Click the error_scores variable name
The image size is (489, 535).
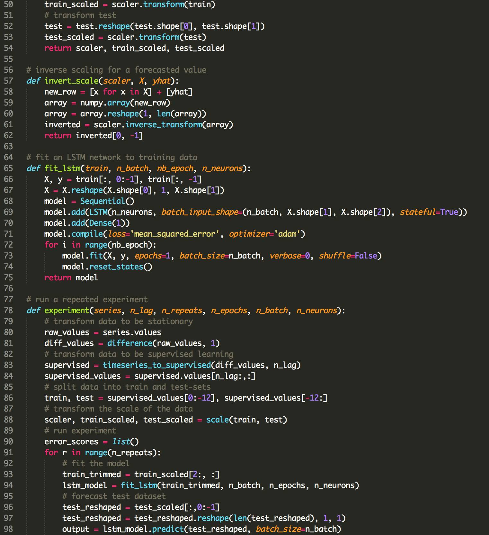tap(71, 441)
